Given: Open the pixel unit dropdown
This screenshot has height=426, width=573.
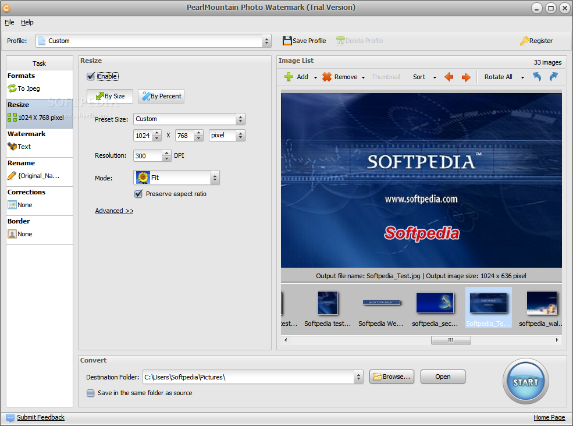Looking at the screenshot, I should point(240,135).
